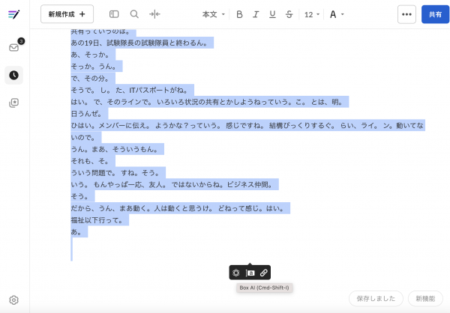The width and height of the screenshot is (450, 313).
Task: Open the inbox notifications icon in sidebar
Action: click(x=13, y=47)
